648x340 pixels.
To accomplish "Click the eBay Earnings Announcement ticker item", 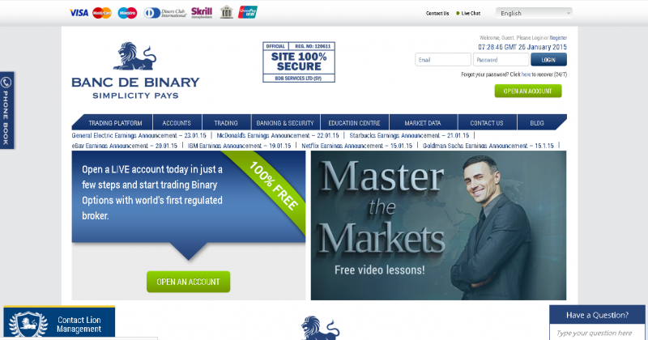I will coord(125,146).
